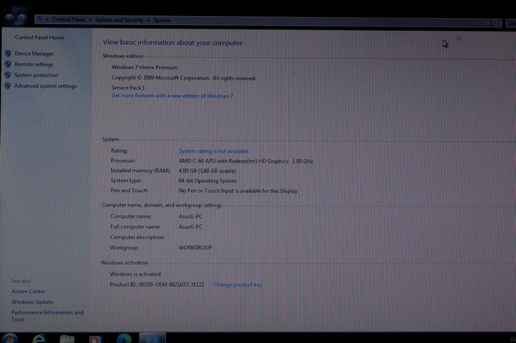Screen dimensions: 516x343
Task: Click the Back navigation arrow button
Action: [10, 19]
